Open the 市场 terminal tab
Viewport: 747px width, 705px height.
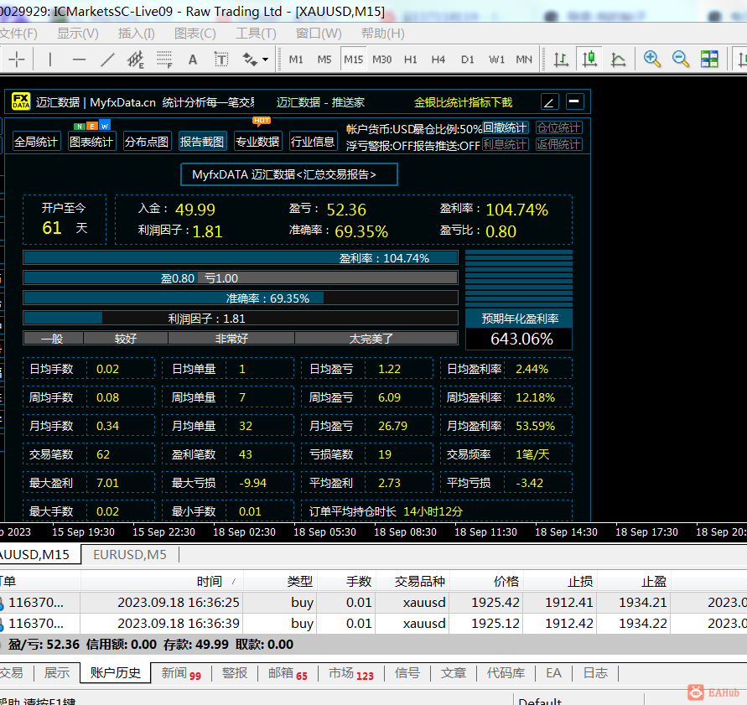351,673
